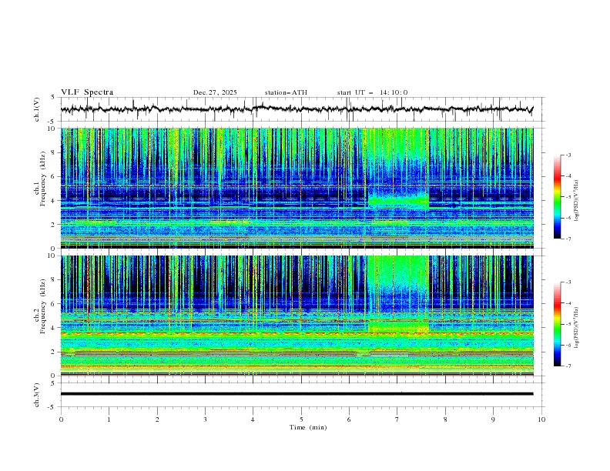Viewport: 610px width, 471px height.
Task: Click the "-7" label on ch.2 color scale
Action: pos(568,366)
